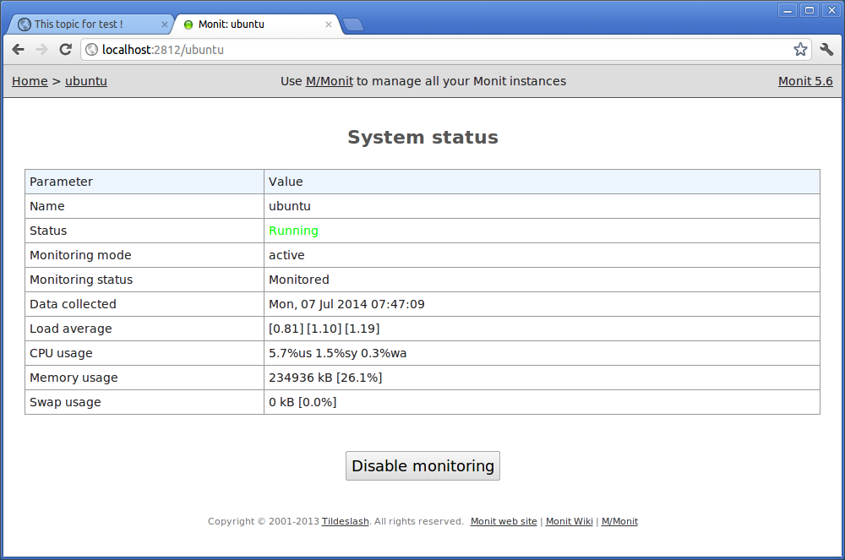845x560 pixels.
Task: Click the memory value '234936 kB [26.1%]'
Action: [325, 378]
